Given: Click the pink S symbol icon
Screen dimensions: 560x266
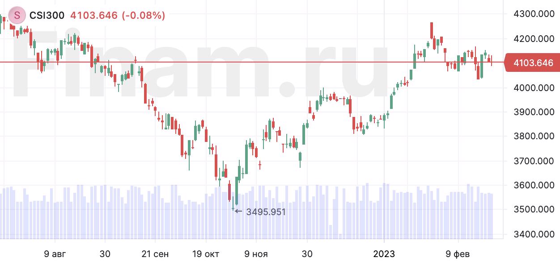Looking at the screenshot, I should (x=17, y=16).
